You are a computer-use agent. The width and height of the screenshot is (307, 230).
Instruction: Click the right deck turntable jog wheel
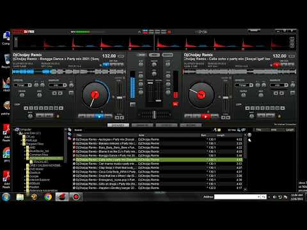(201, 95)
